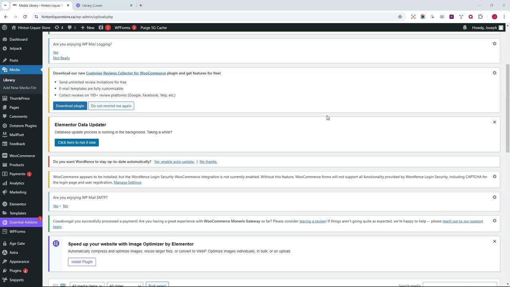Viewport: 510px width, 287px height.
Task: Answer Not Really to WP Mail Logging
Action: pos(61,58)
